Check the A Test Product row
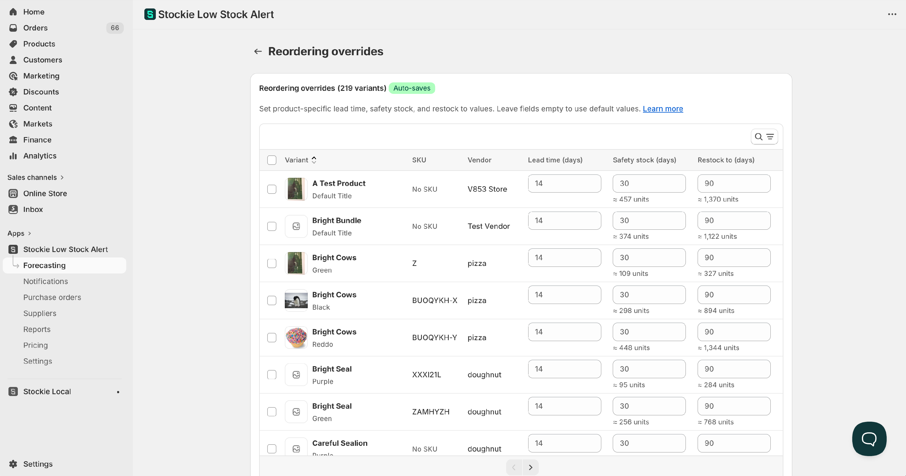Screen dimensions: 906x476 pyautogui.click(x=271, y=189)
